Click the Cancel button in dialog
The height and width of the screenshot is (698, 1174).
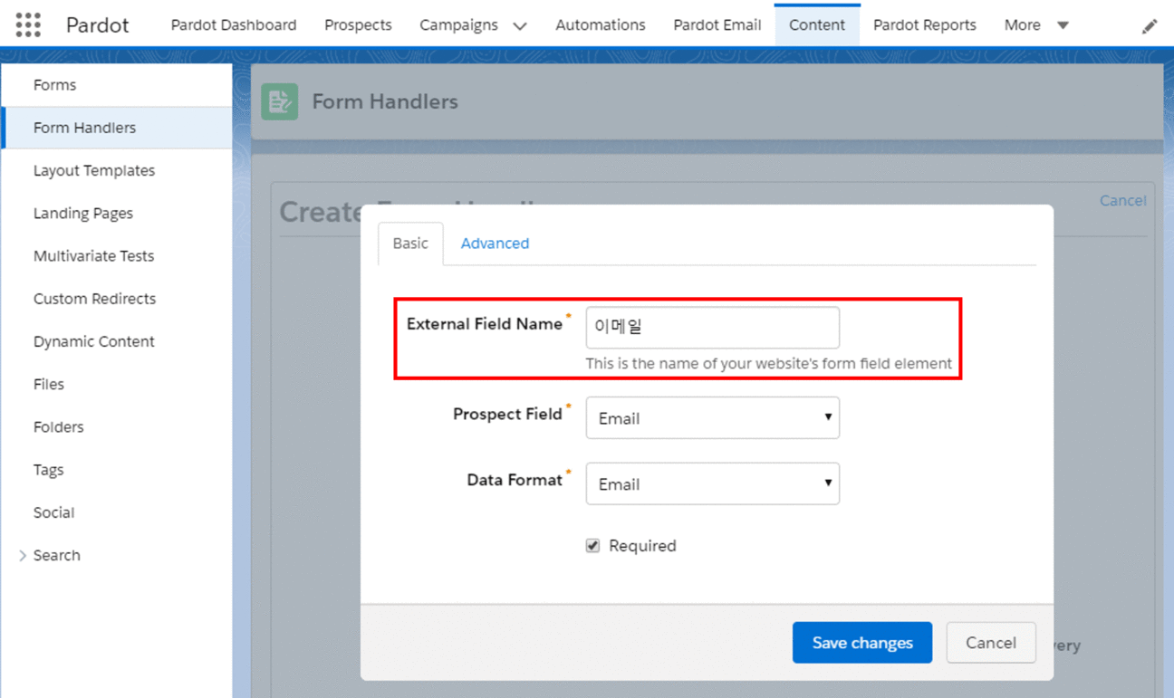[x=991, y=643]
